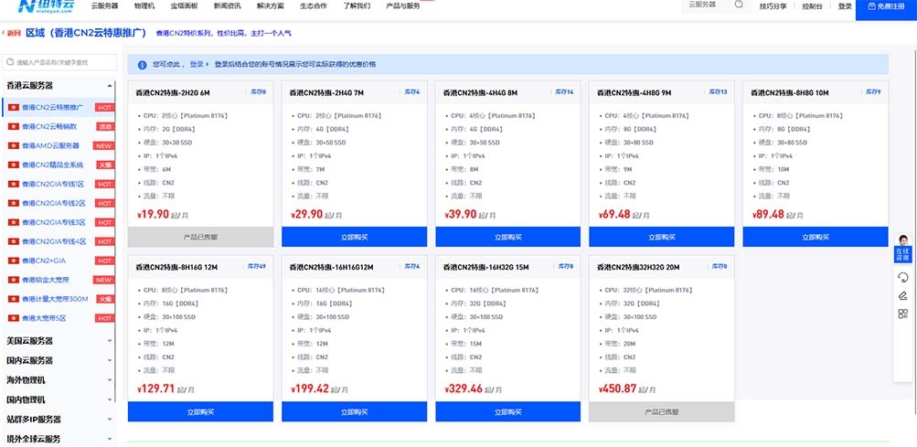
Task: Click the search magnifier icon in top bar
Action: tap(740, 5)
